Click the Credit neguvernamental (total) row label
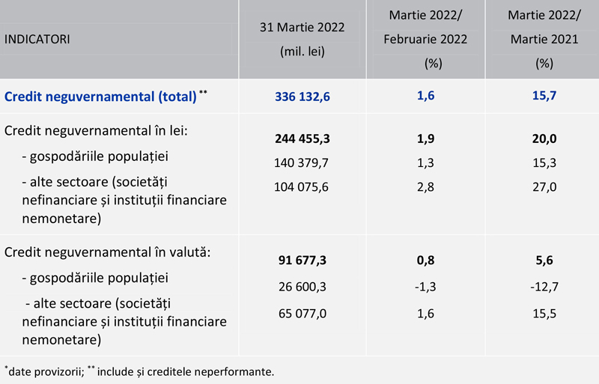This screenshot has width=599, height=384. 100,97
